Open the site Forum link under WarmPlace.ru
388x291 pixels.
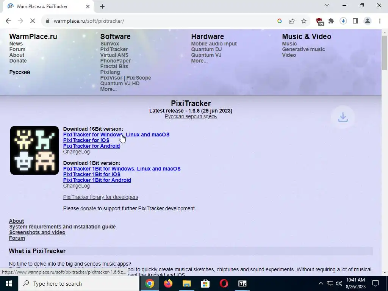[x=17, y=49]
